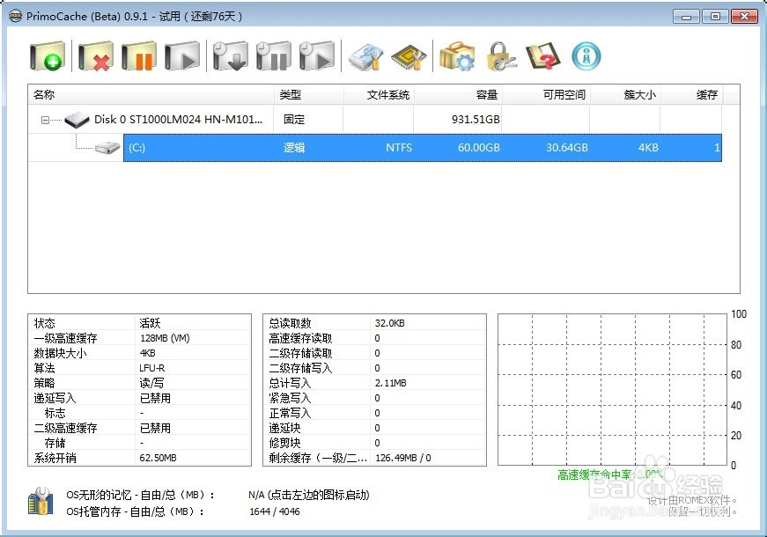The image size is (767, 537).
Task: Click the N/A invisible memory hint text
Action: pos(309,495)
